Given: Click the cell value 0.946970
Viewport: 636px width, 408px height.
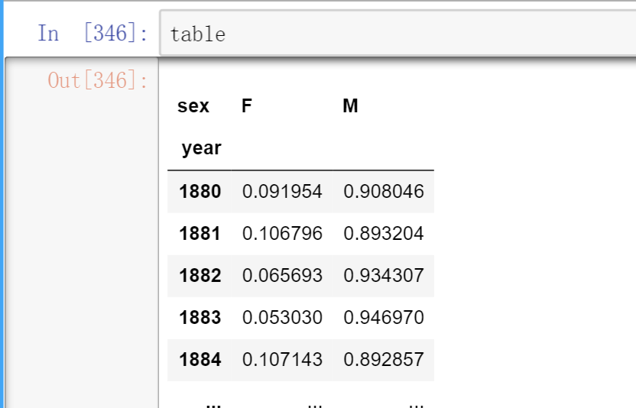Looking at the screenshot, I should pyautogui.click(x=384, y=318).
